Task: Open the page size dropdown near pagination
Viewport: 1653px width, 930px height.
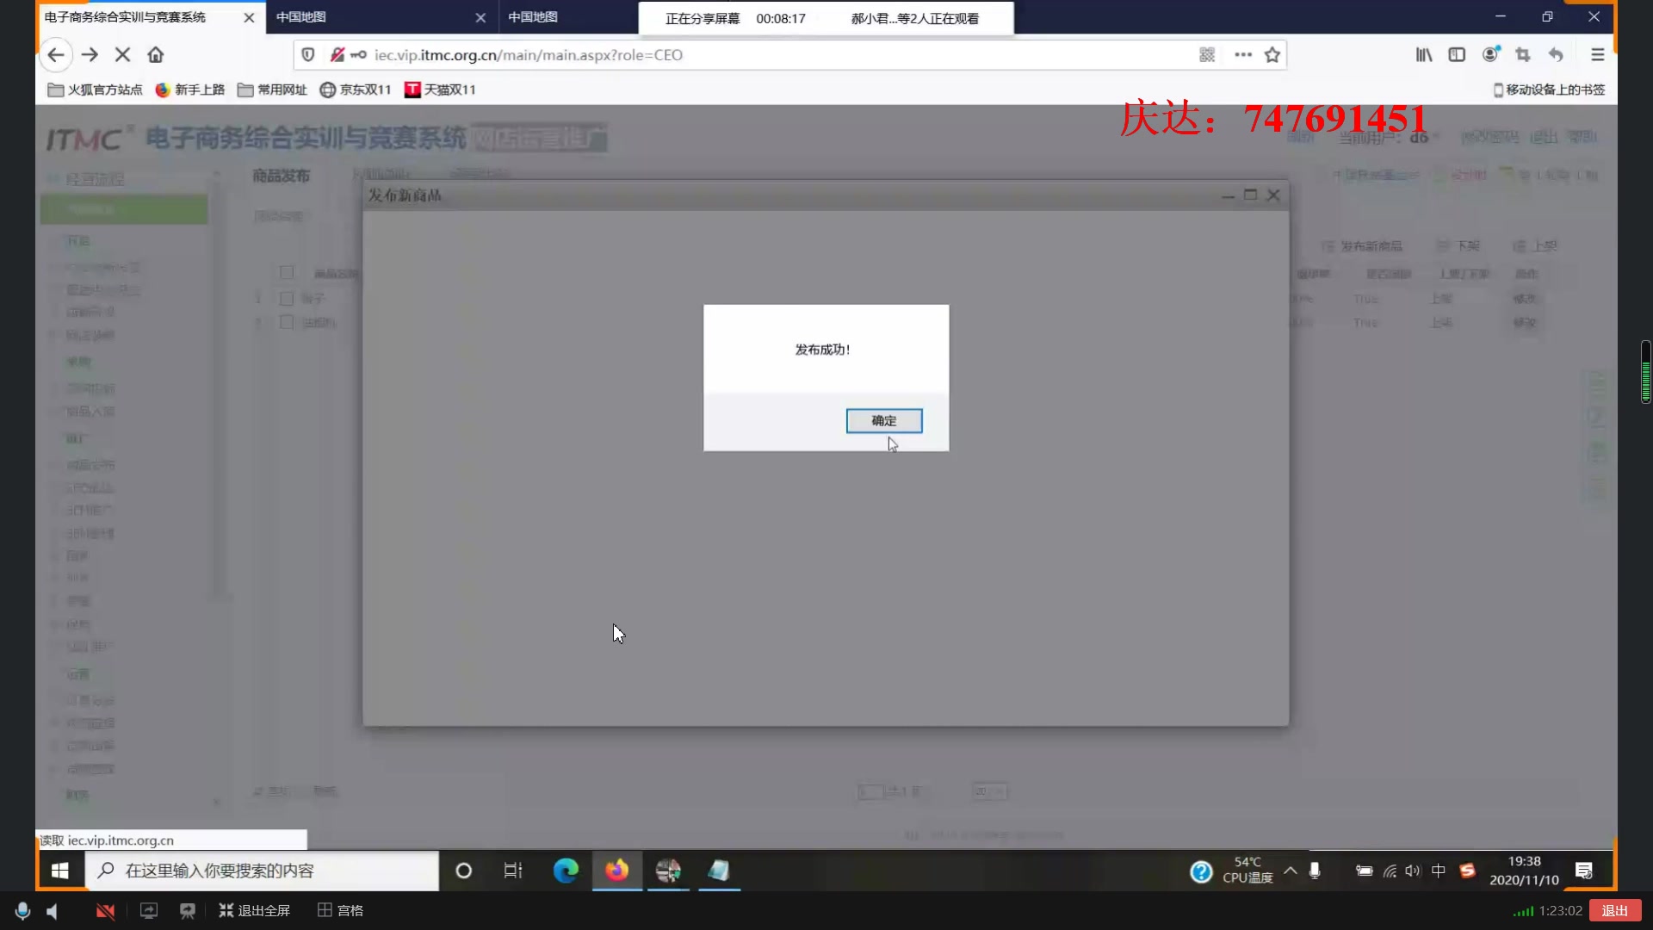Action: tap(988, 790)
